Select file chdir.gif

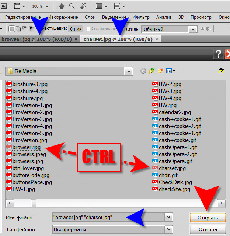165,175
